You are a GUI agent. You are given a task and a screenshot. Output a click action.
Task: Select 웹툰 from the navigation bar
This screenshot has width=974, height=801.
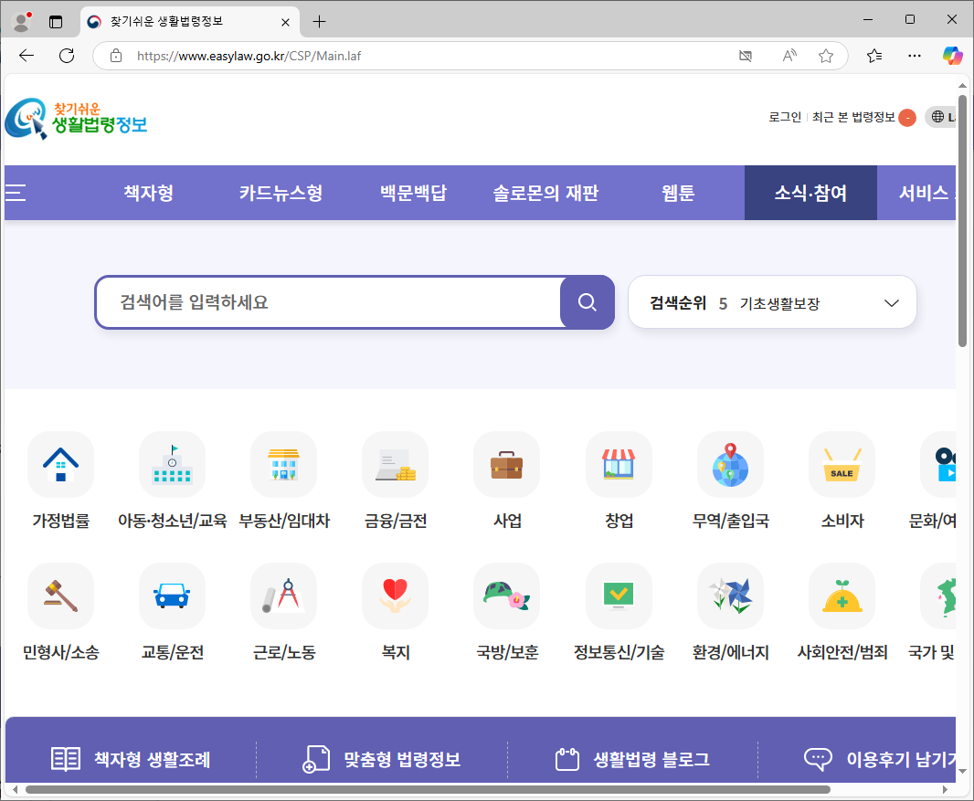(678, 192)
